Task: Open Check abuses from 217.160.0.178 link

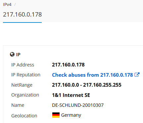Action: tap(92, 75)
